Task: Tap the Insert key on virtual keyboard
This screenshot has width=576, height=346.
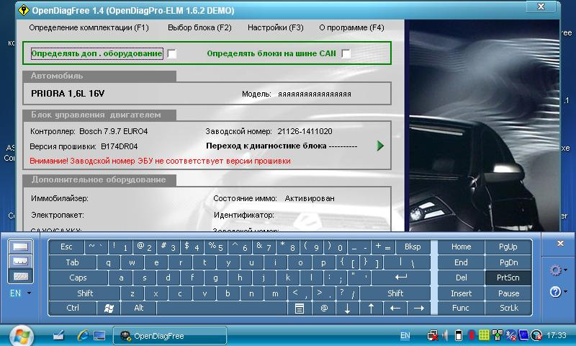Action: coord(461,293)
